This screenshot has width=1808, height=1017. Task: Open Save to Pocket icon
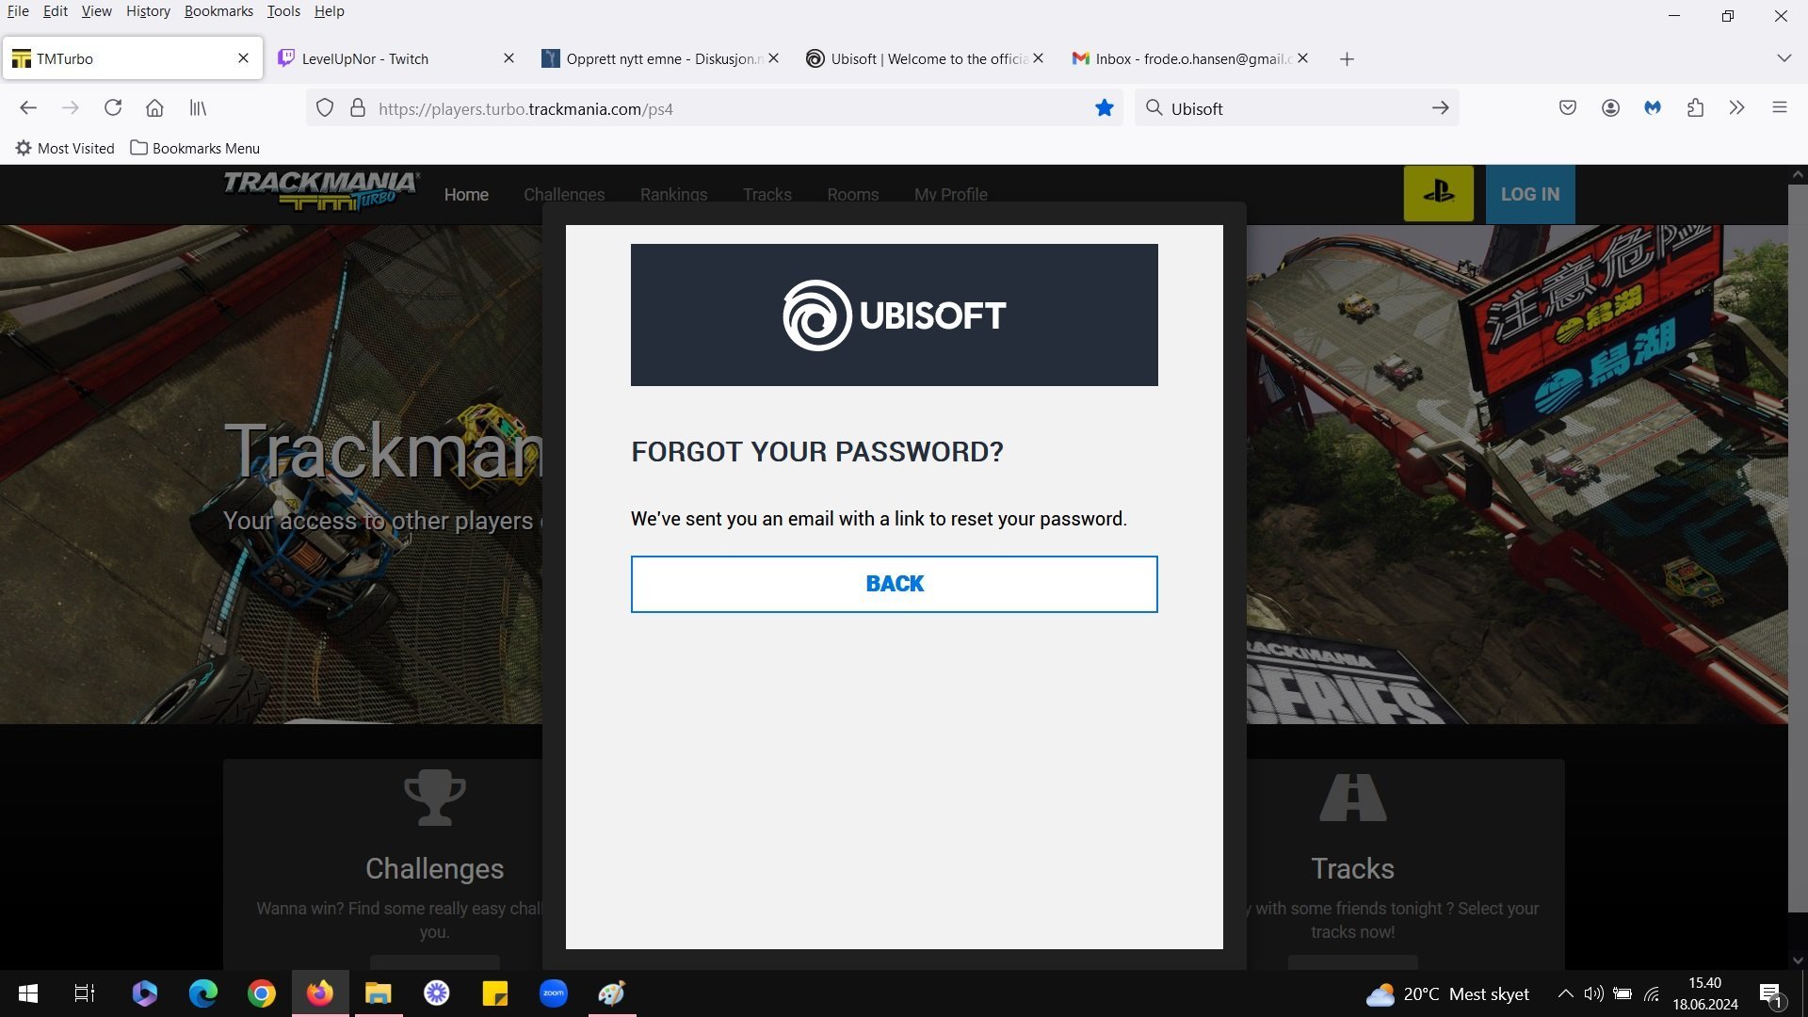coord(1568,108)
